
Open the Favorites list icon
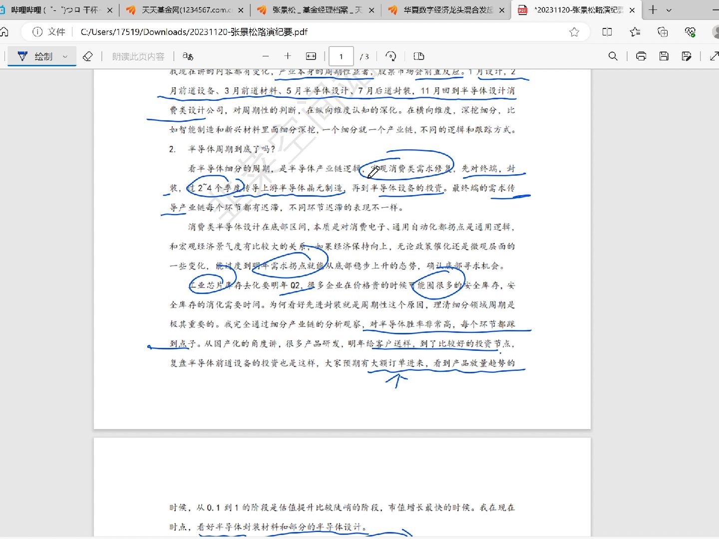635,32
